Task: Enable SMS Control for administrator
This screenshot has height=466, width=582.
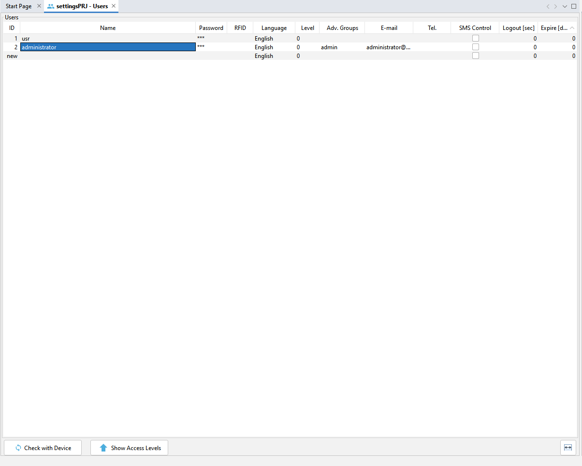Action: 476,47
